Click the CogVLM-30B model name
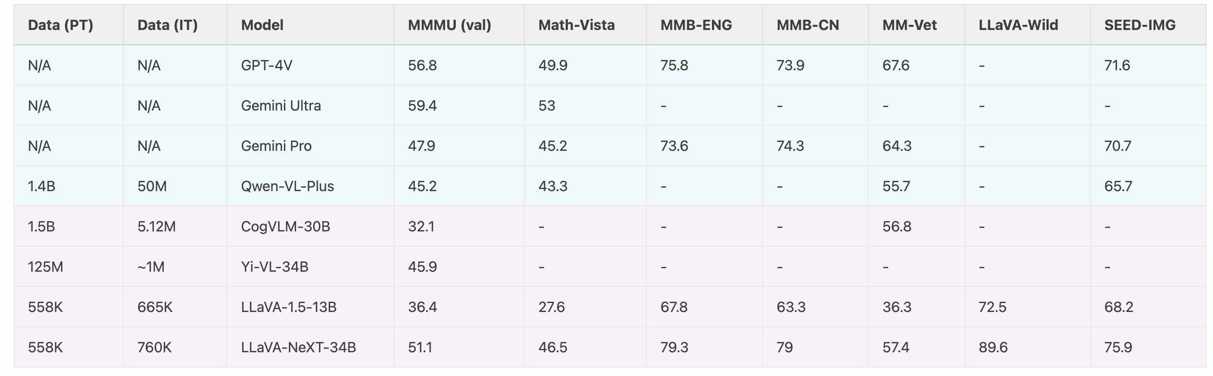 tap(285, 226)
